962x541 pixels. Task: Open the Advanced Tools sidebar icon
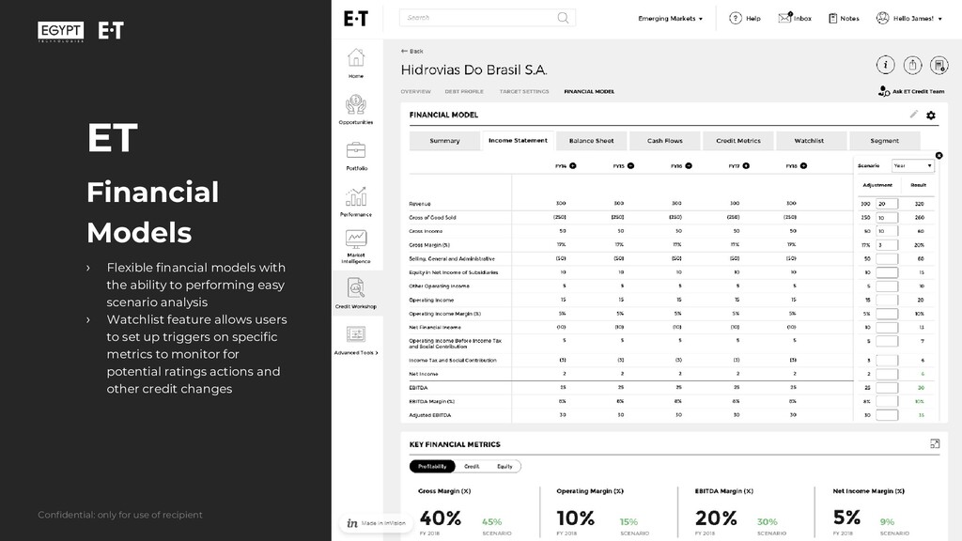[356, 334]
